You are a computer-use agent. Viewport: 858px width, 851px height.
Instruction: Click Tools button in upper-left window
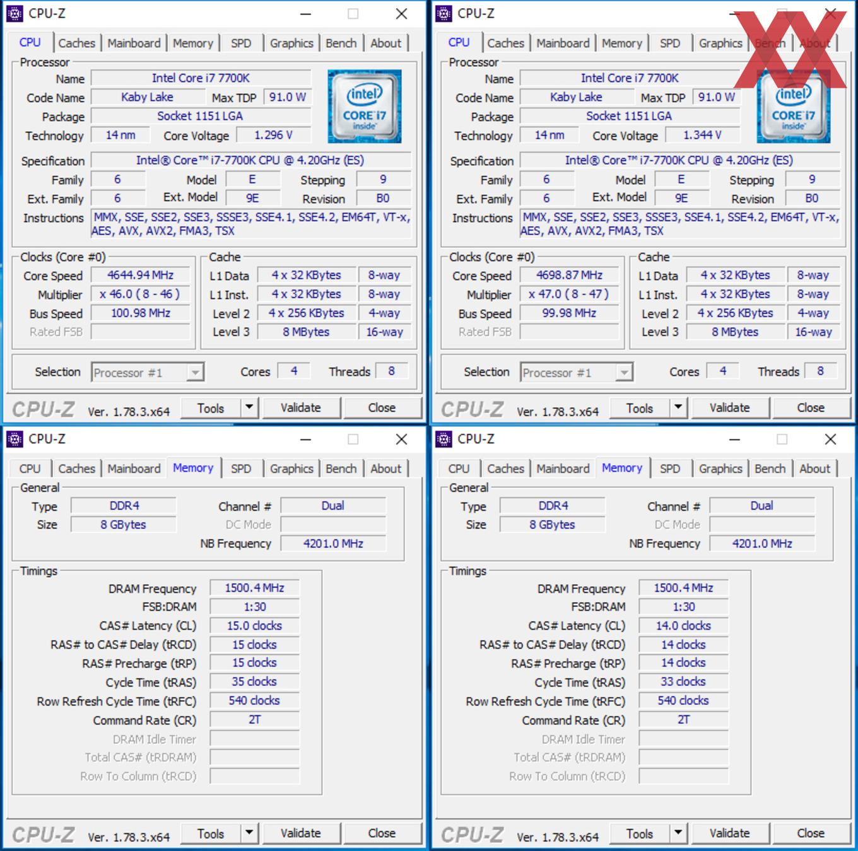pyautogui.click(x=211, y=408)
